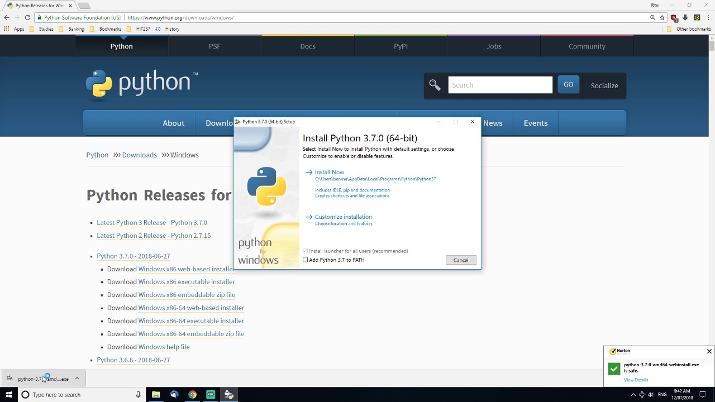Open the News menu item
This screenshot has height=402, width=715.
493,123
